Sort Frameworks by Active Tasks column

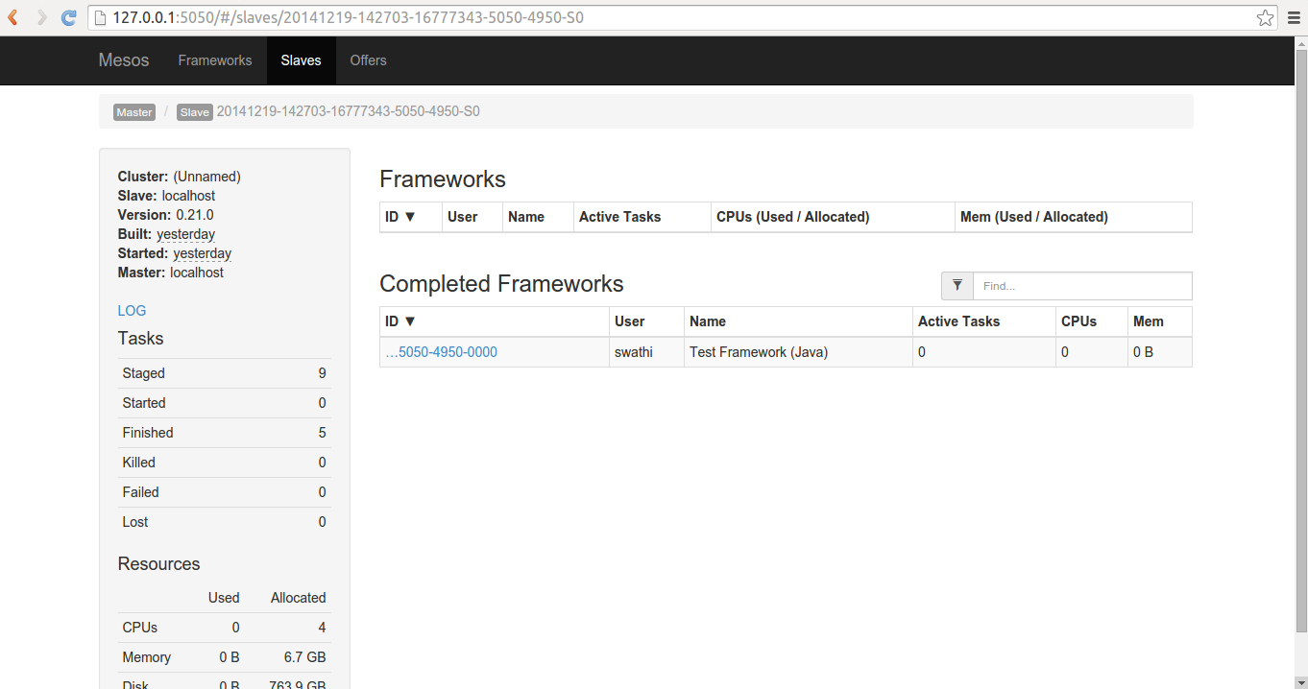coord(642,217)
